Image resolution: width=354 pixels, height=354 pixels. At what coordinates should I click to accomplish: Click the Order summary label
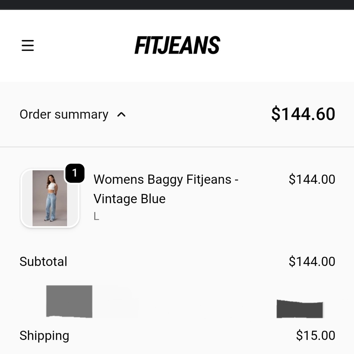click(x=64, y=114)
